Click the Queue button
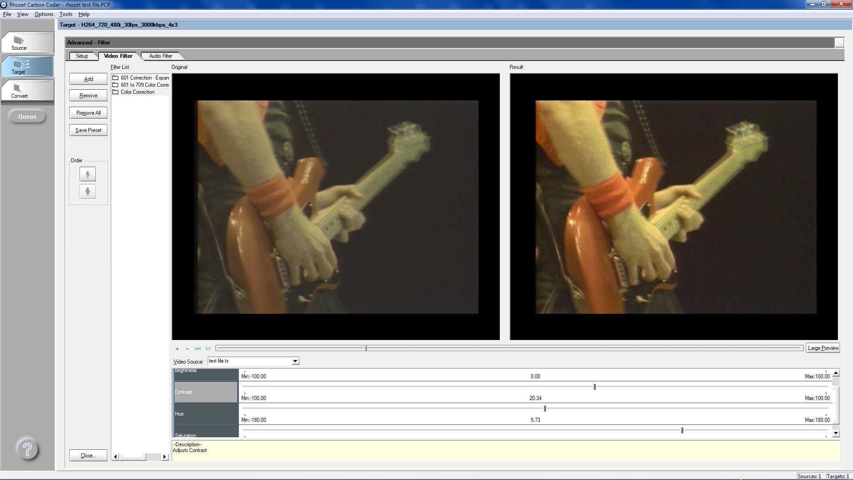 tap(27, 116)
